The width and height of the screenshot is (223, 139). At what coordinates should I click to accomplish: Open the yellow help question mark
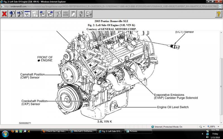coord(219,14)
